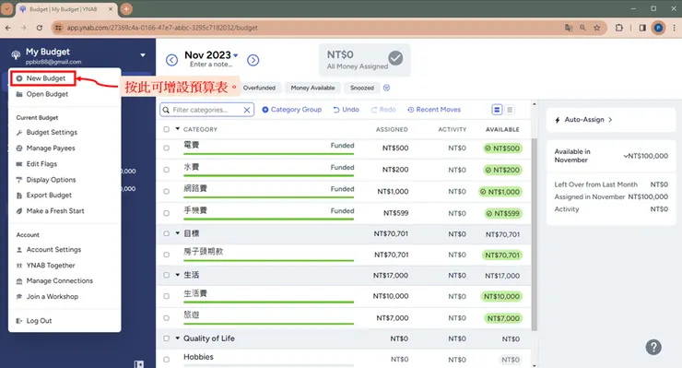Check the 手機費 row checkbox

(x=166, y=213)
